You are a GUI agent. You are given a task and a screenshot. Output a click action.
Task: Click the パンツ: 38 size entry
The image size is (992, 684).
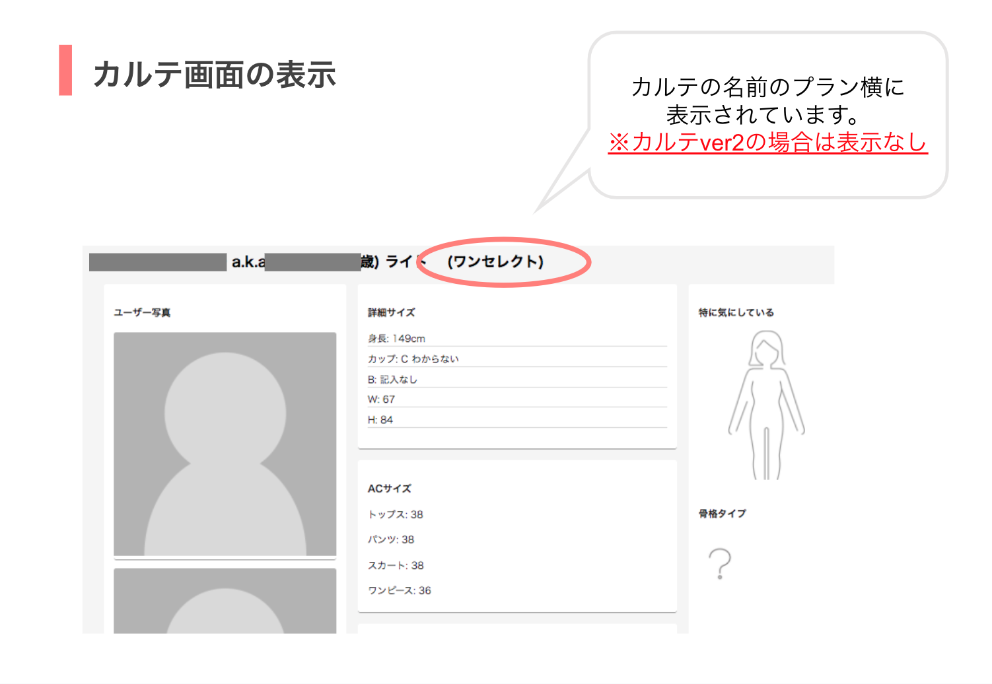(x=391, y=539)
